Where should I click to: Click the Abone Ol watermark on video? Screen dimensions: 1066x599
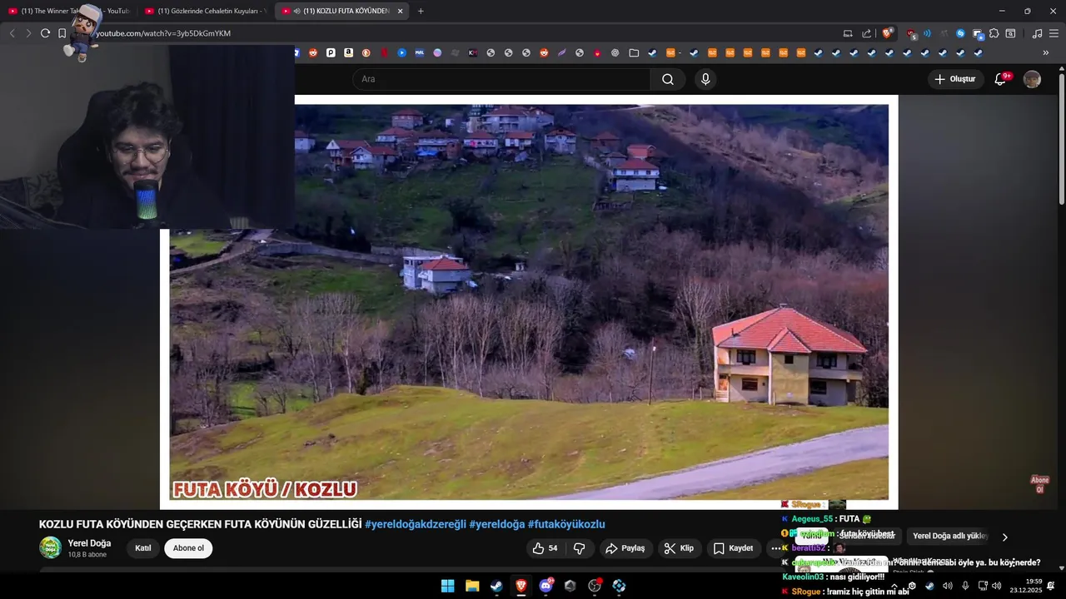[1039, 484]
